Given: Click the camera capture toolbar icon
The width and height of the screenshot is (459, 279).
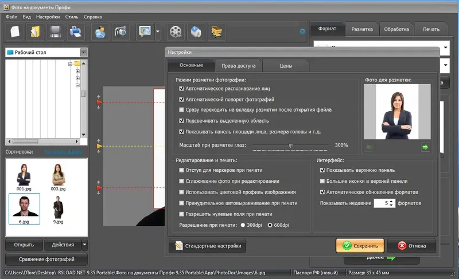Looking at the screenshot, I should click(120, 32).
